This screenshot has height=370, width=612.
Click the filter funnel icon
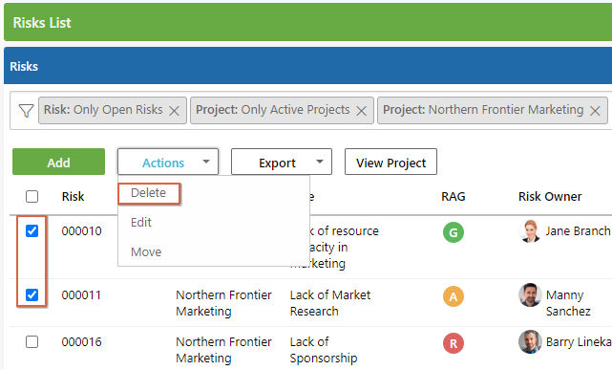click(26, 111)
